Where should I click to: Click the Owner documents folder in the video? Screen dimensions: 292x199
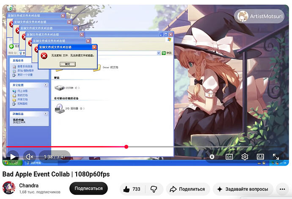(x=98, y=68)
